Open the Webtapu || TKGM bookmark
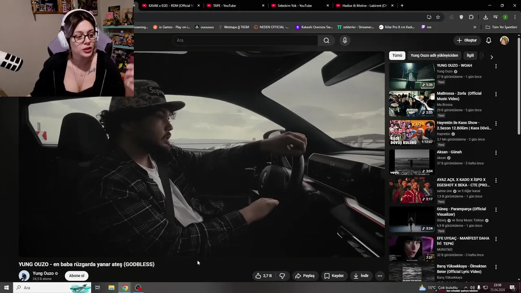Image resolution: width=521 pixels, height=293 pixels. [233, 27]
